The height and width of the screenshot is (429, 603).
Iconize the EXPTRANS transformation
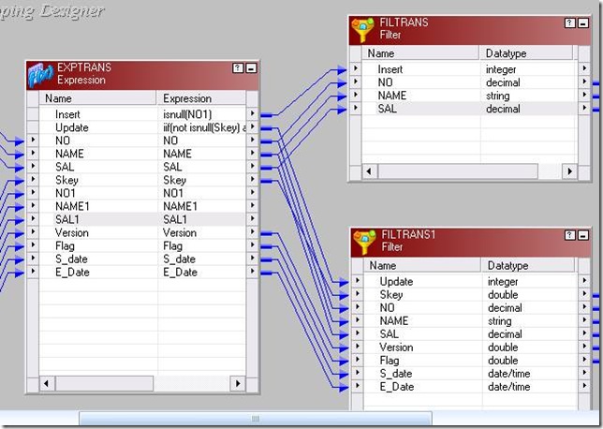pos(251,68)
